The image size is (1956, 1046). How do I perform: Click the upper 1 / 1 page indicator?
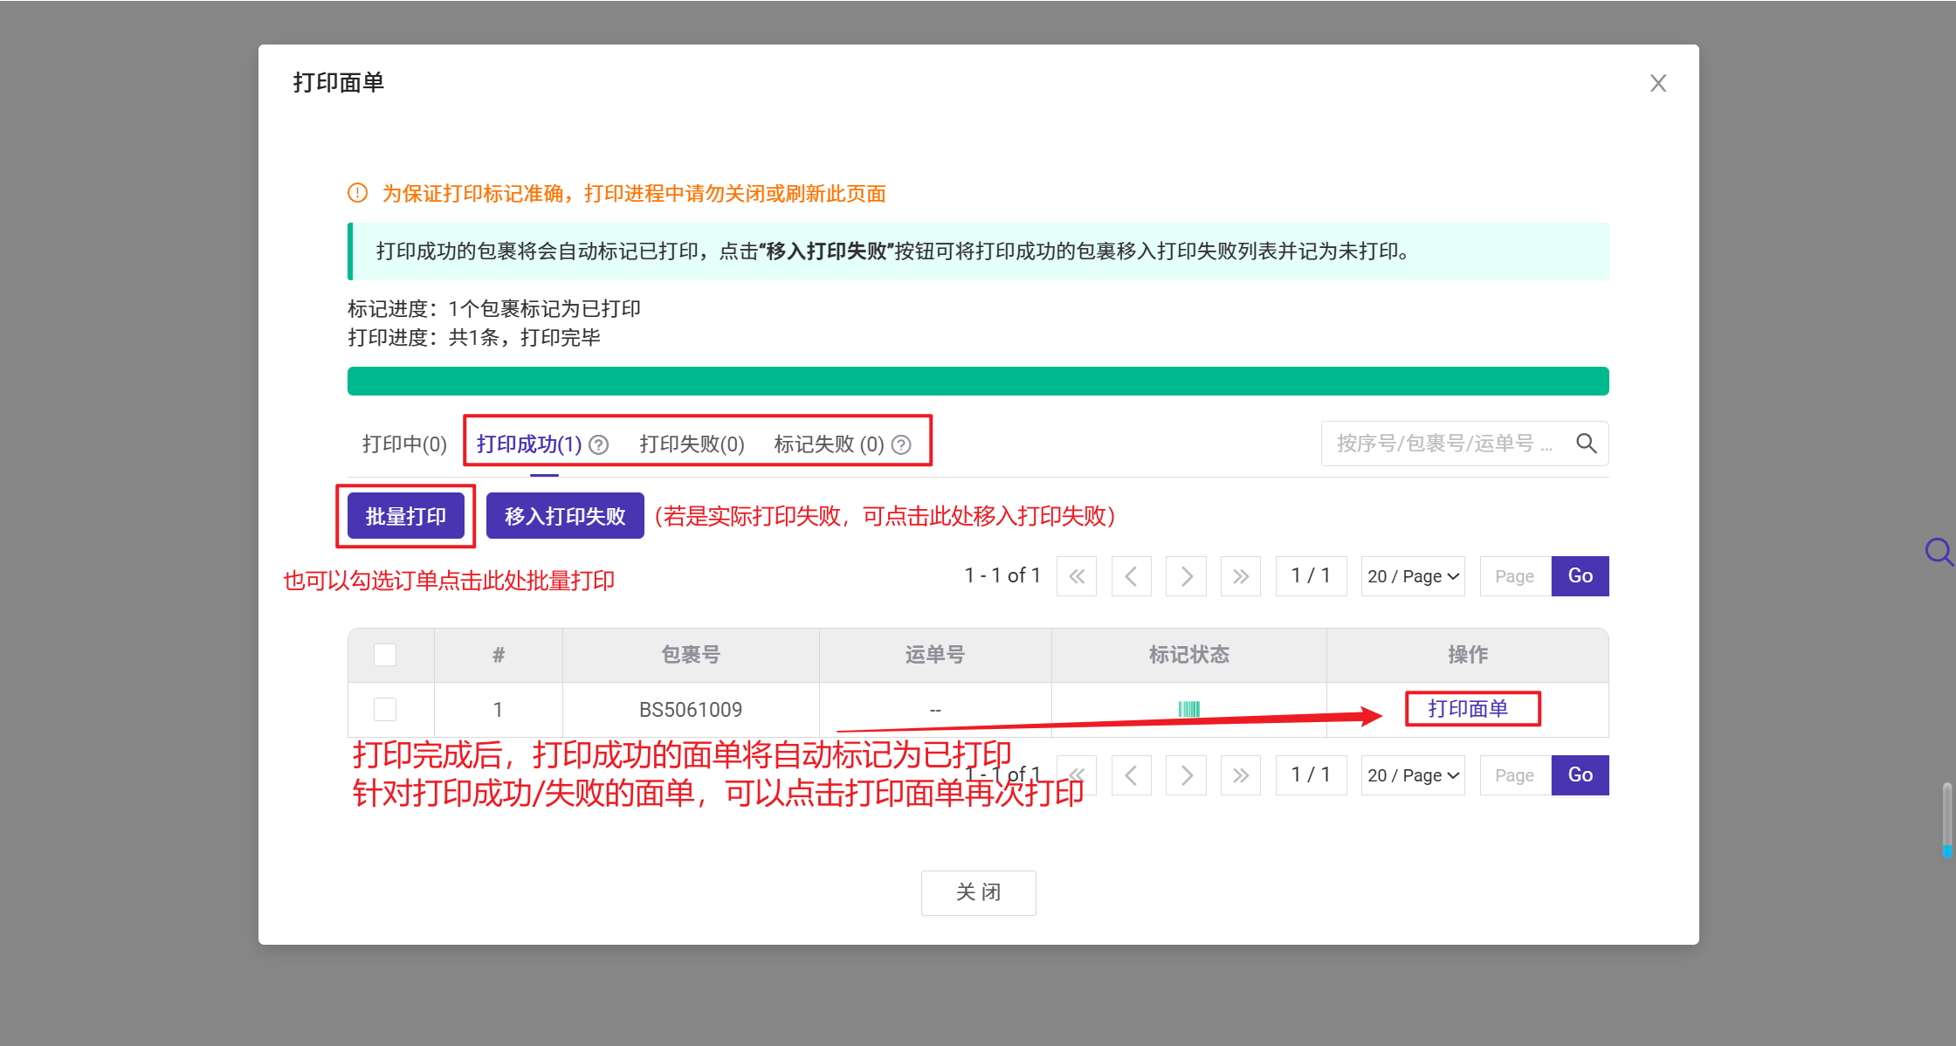(x=1311, y=576)
